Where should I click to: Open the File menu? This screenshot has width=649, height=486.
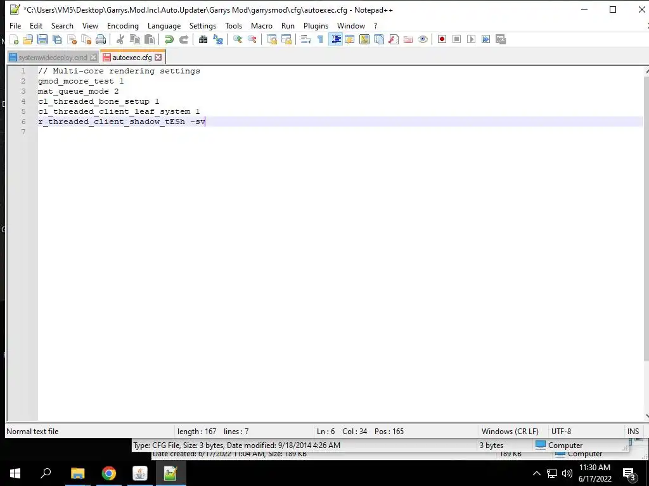(x=15, y=25)
